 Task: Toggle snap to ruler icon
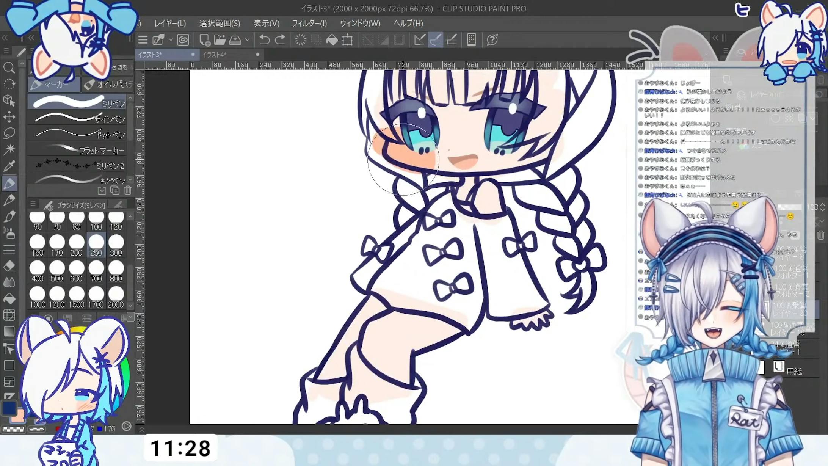[x=419, y=40]
